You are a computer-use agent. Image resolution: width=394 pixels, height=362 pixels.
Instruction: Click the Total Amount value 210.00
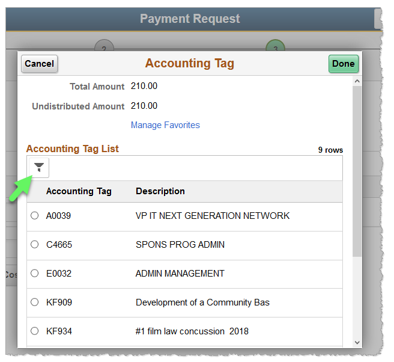(x=144, y=86)
